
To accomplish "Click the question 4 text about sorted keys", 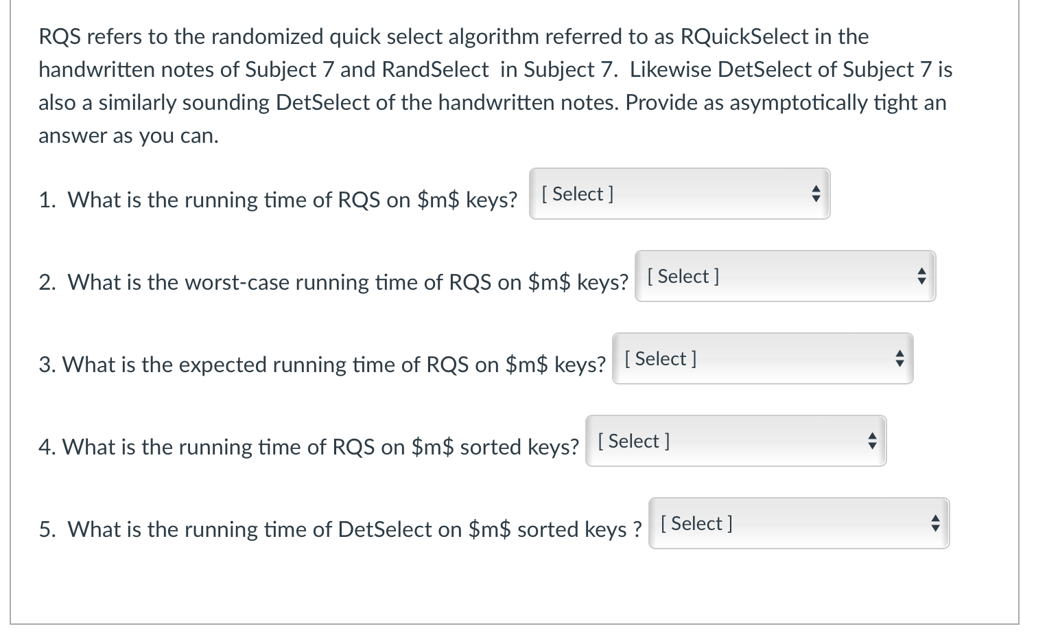I will tap(309, 447).
